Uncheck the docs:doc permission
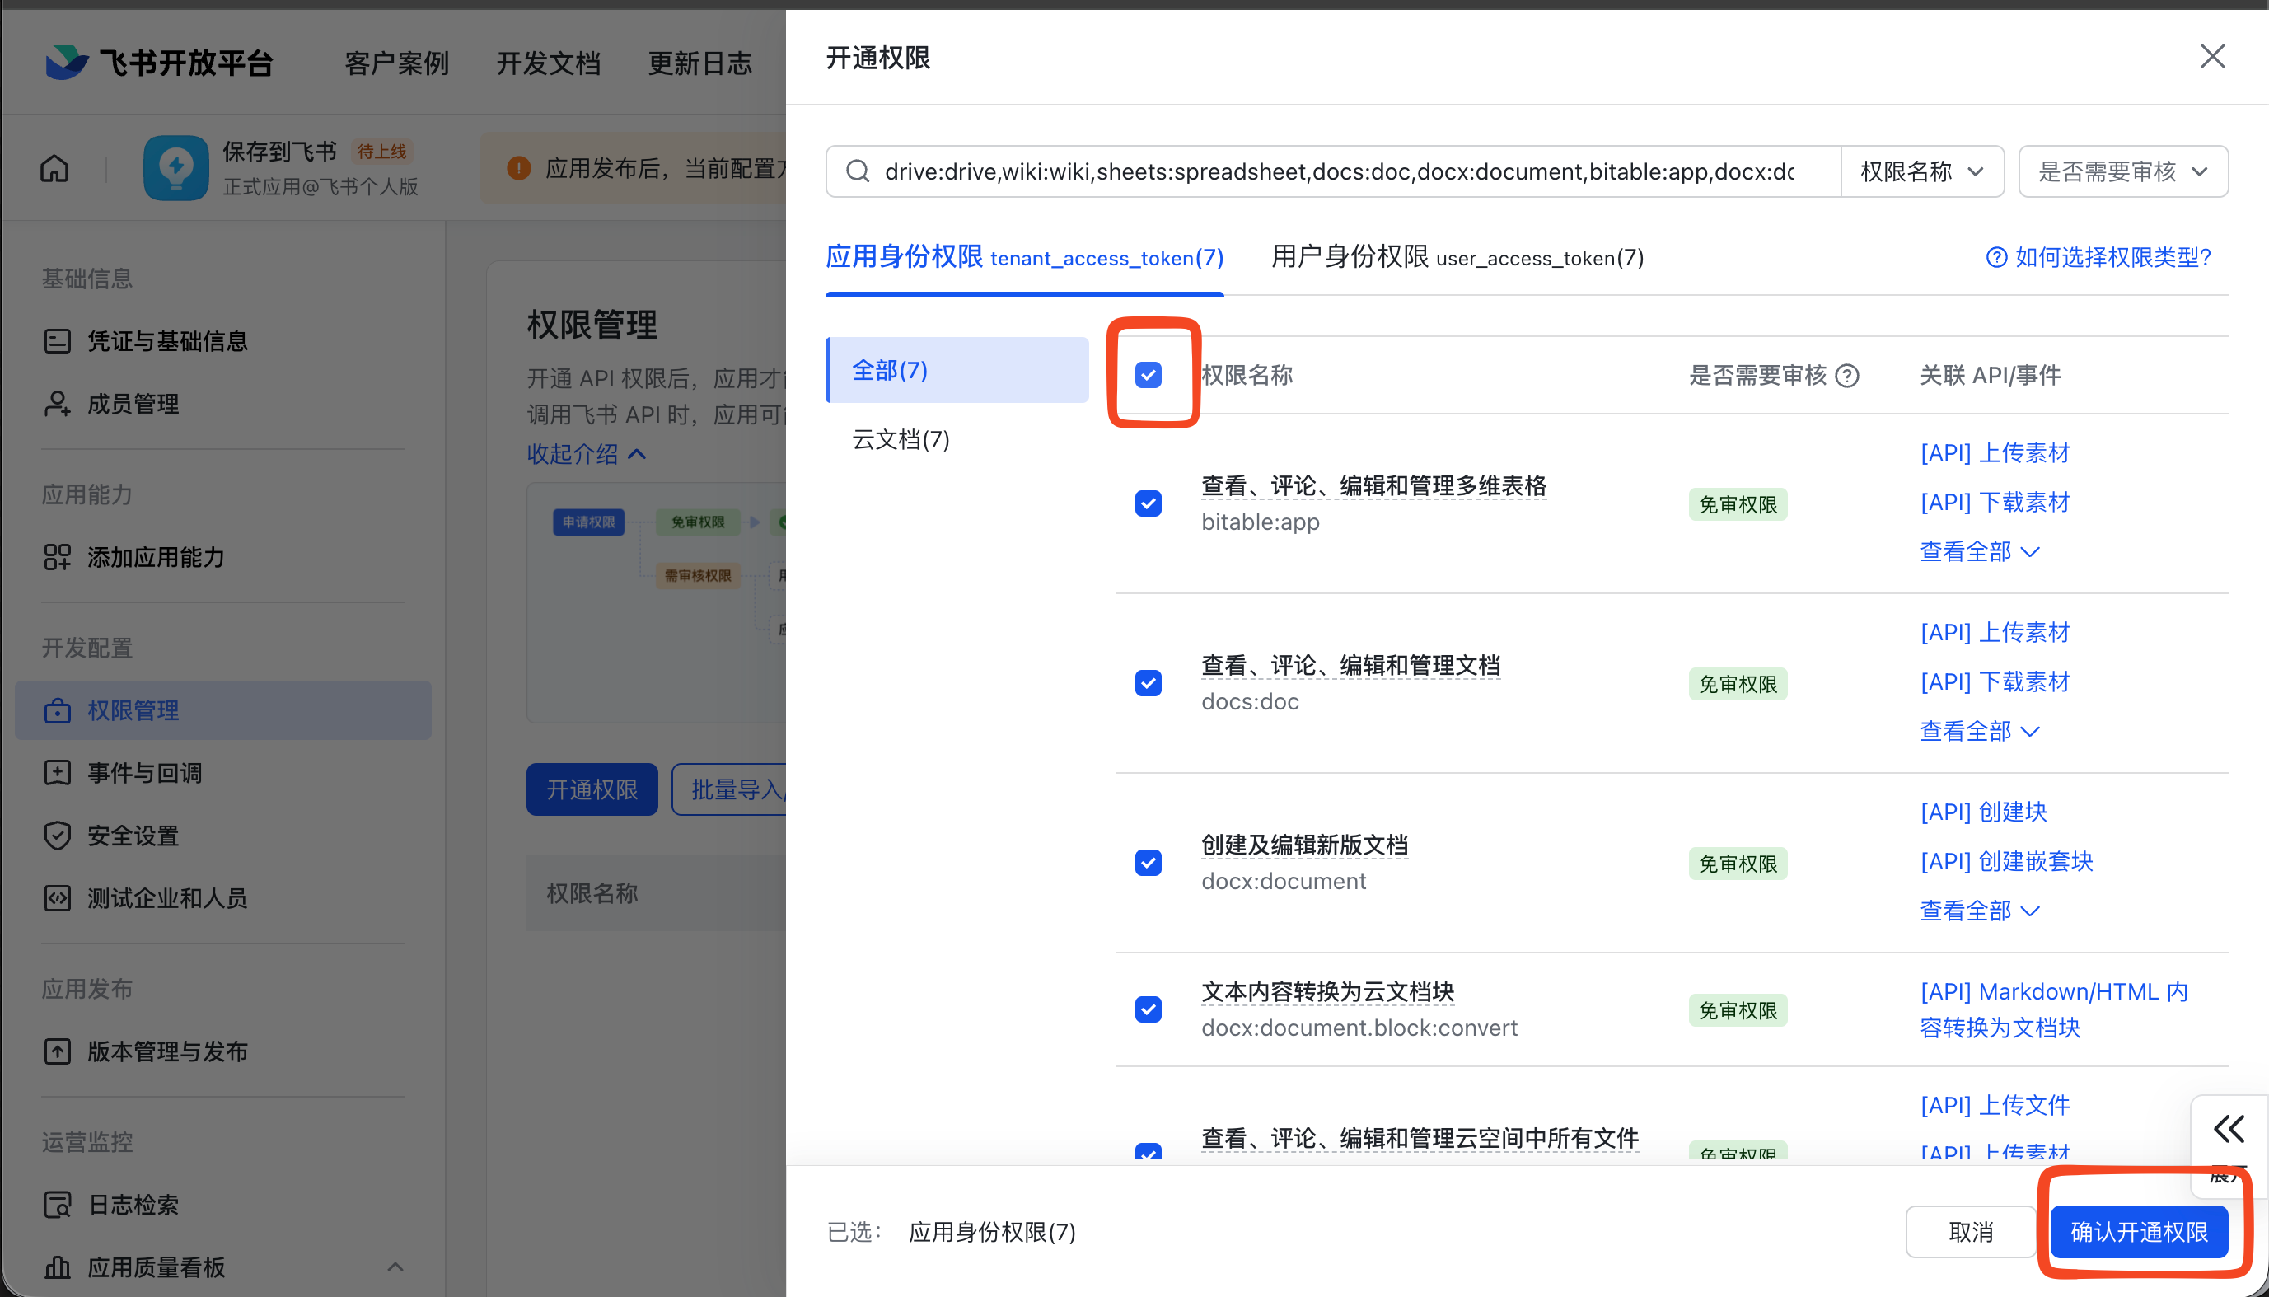Image resolution: width=2269 pixels, height=1297 pixels. (x=1148, y=682)
